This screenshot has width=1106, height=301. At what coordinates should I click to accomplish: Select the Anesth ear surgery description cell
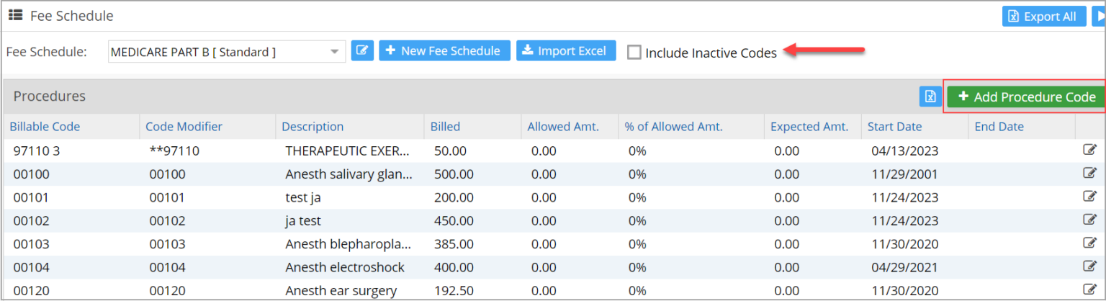point(341,291)
